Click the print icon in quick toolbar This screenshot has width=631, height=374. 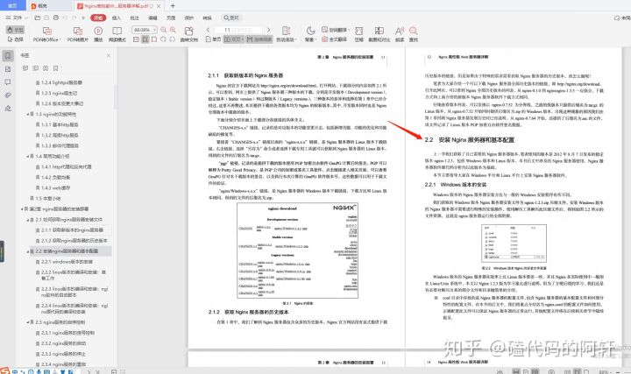(x=56, y=18)
